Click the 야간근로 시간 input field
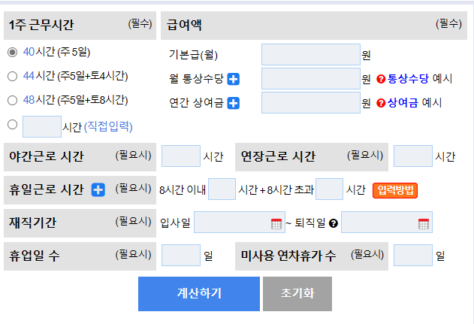The width and height of the screenshot is (474, 324). click(x=181, y=156)
